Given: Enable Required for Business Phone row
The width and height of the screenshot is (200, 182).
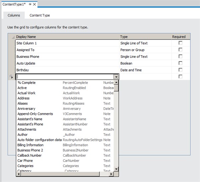Looking at the screenshot, I should pyautogui.click(x=180, y=57).
